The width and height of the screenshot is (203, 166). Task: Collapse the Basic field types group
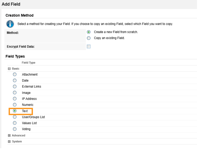pos(9,69)
